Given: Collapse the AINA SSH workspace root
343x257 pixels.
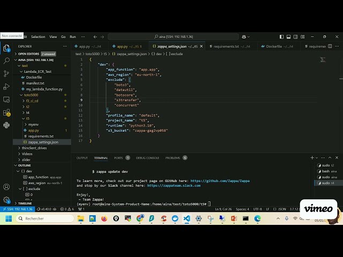Looking at the screenshot, I should 16,59.
